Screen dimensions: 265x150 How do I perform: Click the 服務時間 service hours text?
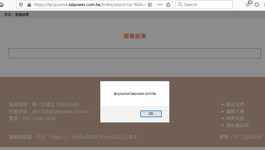click(44, 104)
